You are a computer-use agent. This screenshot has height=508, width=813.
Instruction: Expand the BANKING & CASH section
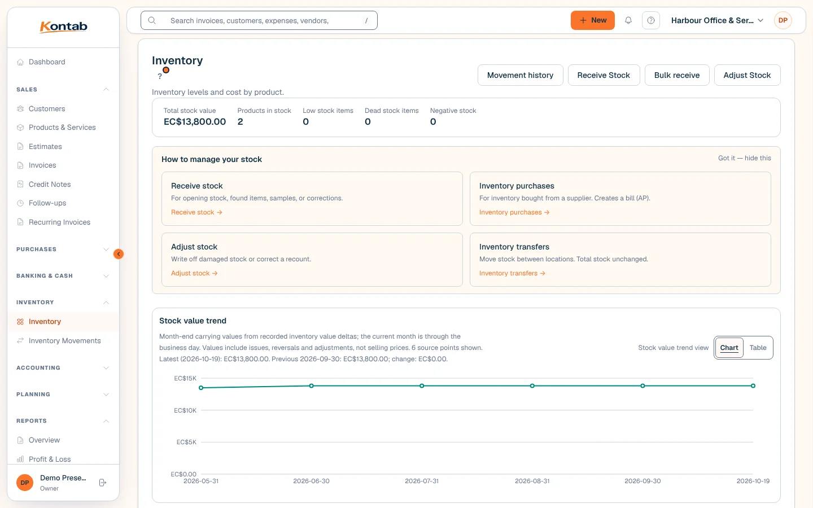pyautogui.click(x=63, y=276)
